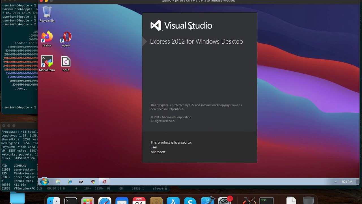362x204 pixels.
Task: Click licensed user name 'user' on splash
Action: tap(154, 147)
